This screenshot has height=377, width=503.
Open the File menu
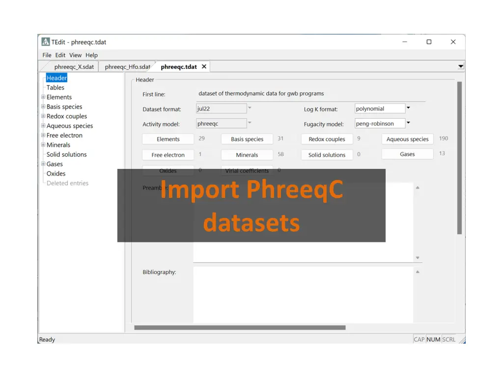click(x=47, y=55)
